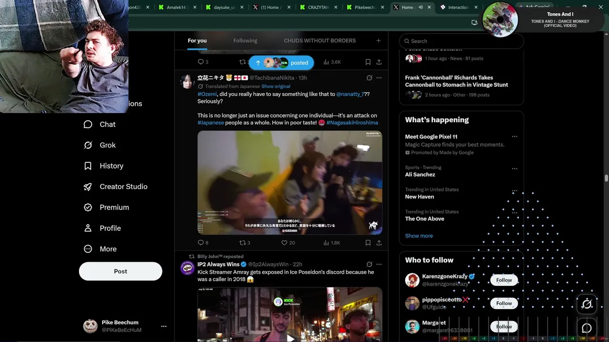Image resolution: width=609 pixels, height=342 pixels.
Task: Switch to the Following tab
Action: pos(245,40)
